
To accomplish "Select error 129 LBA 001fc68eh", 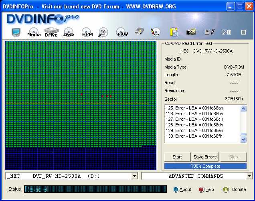I will point(194,130).
